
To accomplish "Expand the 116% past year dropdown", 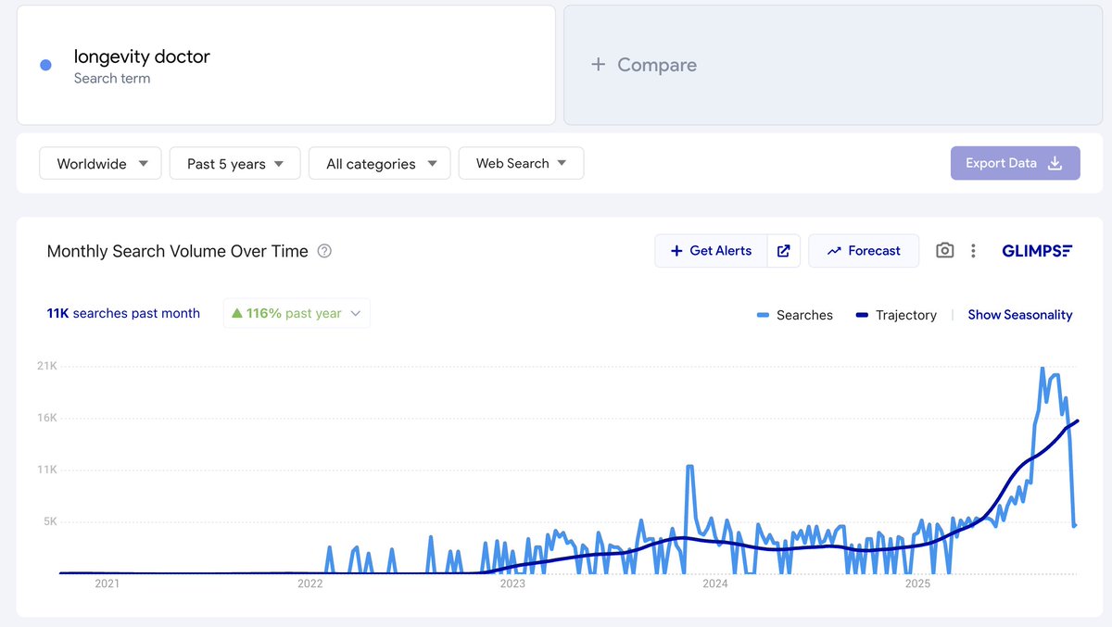I will click(x=297, y=313).
